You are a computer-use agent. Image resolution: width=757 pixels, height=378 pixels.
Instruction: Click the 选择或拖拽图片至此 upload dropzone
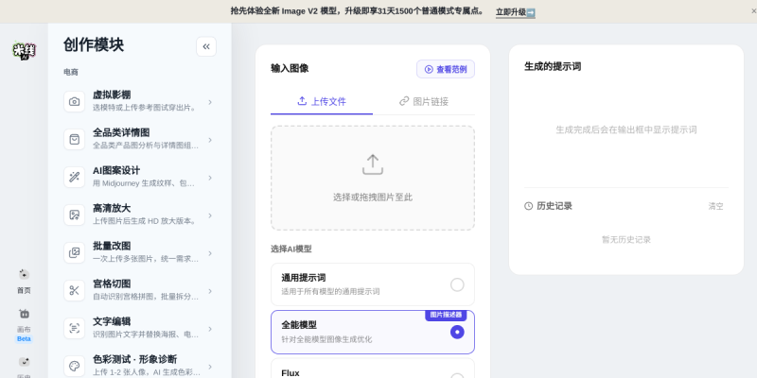tap(373, 178)
